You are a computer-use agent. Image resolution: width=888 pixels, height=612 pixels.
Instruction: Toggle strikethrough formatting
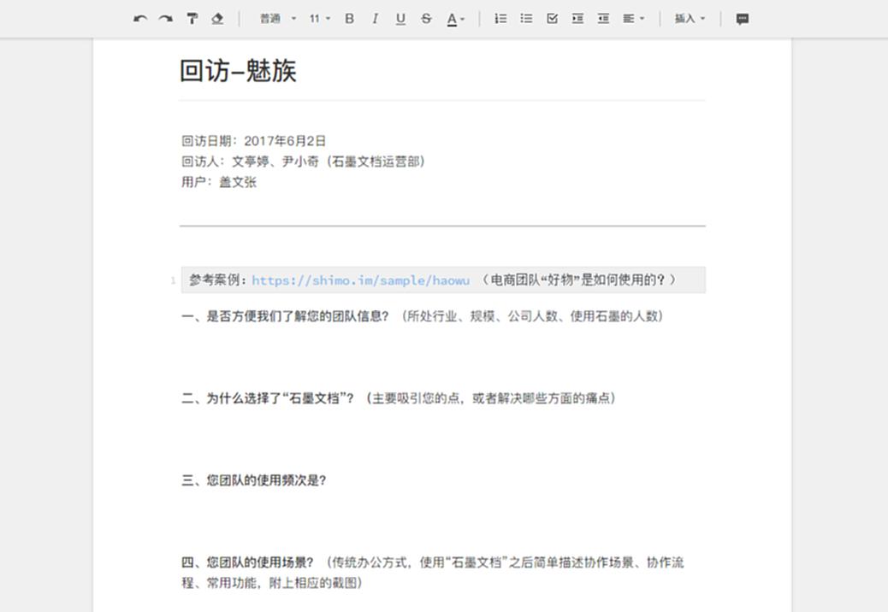coord(426,19)
